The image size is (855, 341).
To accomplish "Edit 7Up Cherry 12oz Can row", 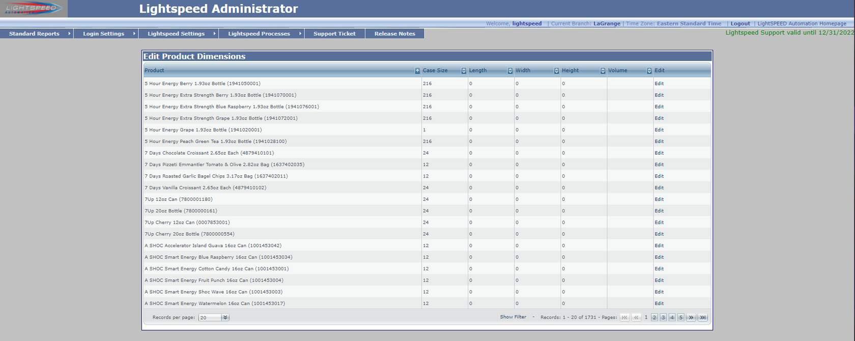I will coord(659,223).
